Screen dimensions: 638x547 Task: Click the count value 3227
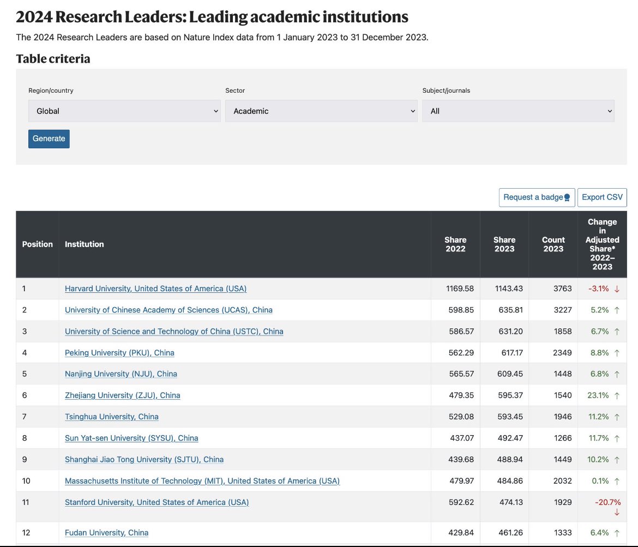(x=563, y=310)
